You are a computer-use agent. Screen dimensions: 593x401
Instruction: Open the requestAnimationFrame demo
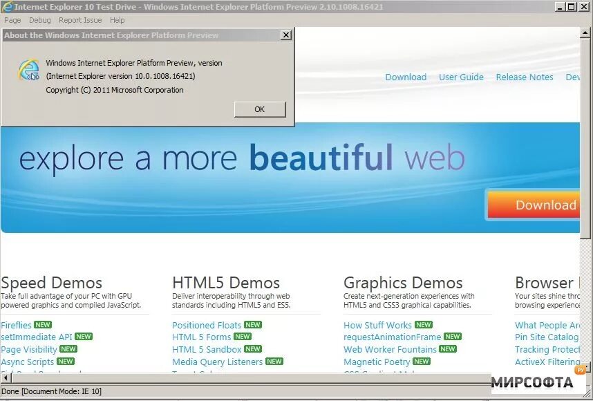click(392, 337)
